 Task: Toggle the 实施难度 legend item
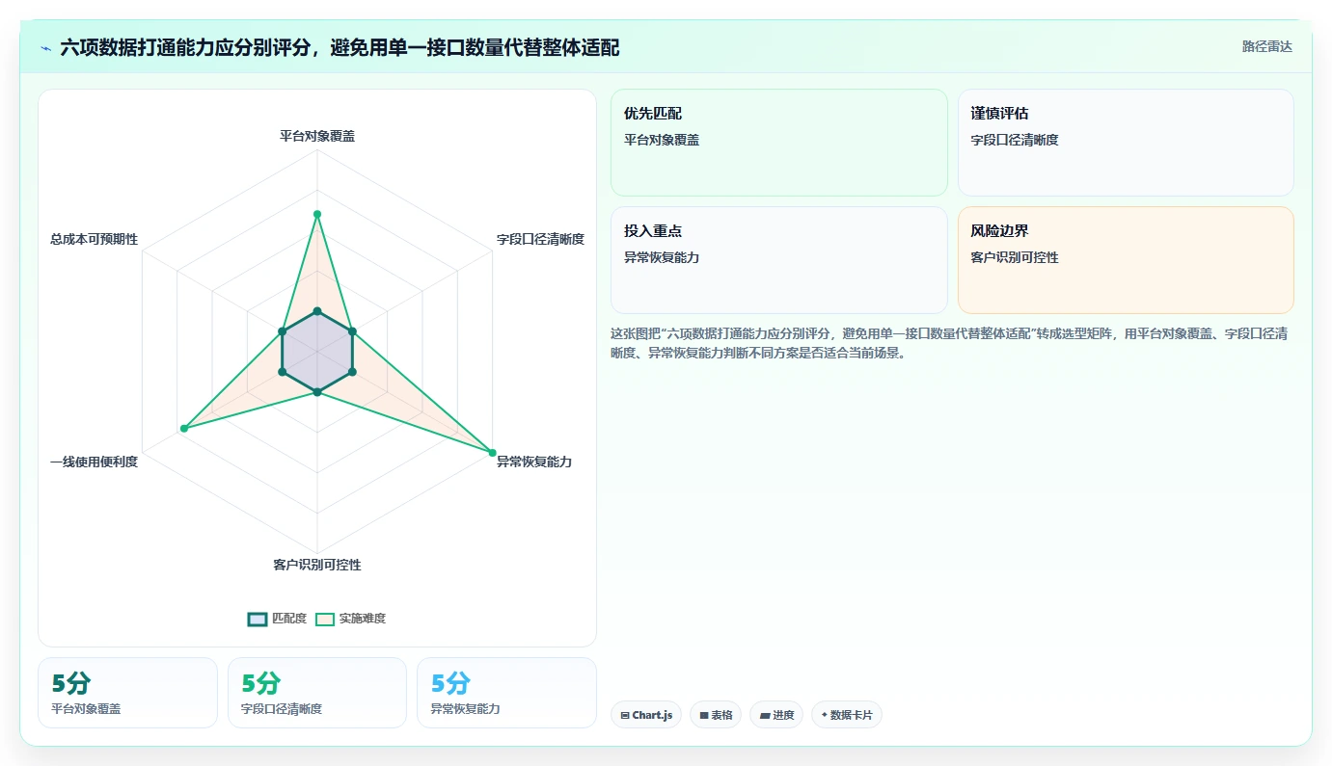[351, 619]
